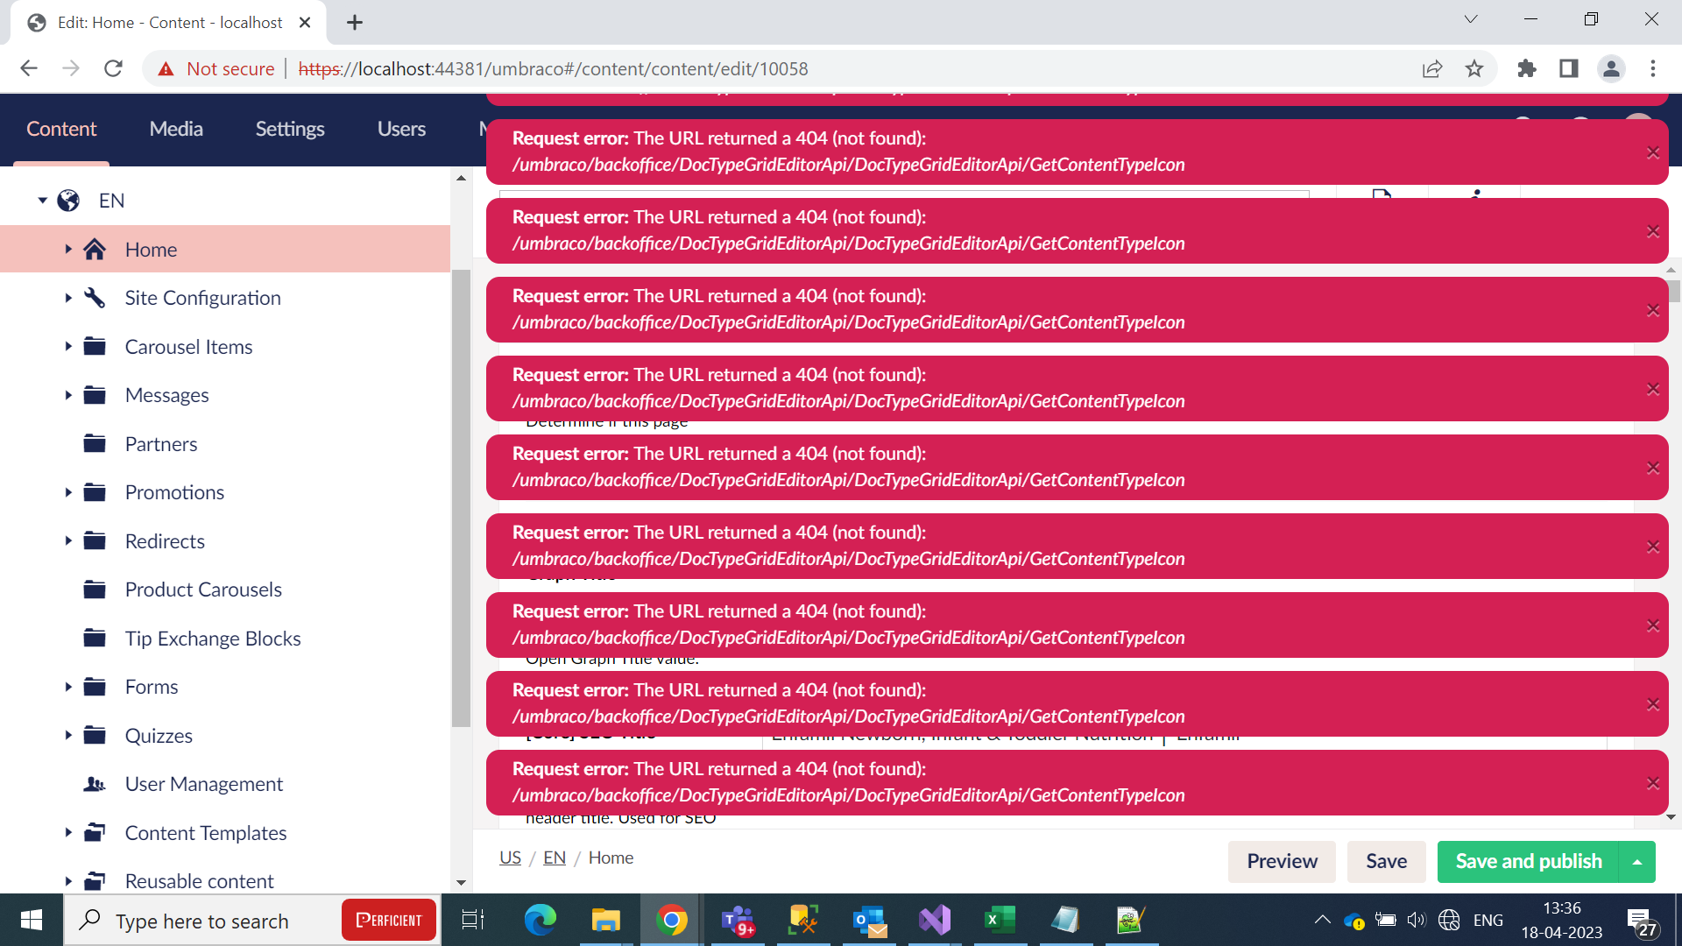
Task: Expand the Carousel Items tree node
Action: [68, 347]
